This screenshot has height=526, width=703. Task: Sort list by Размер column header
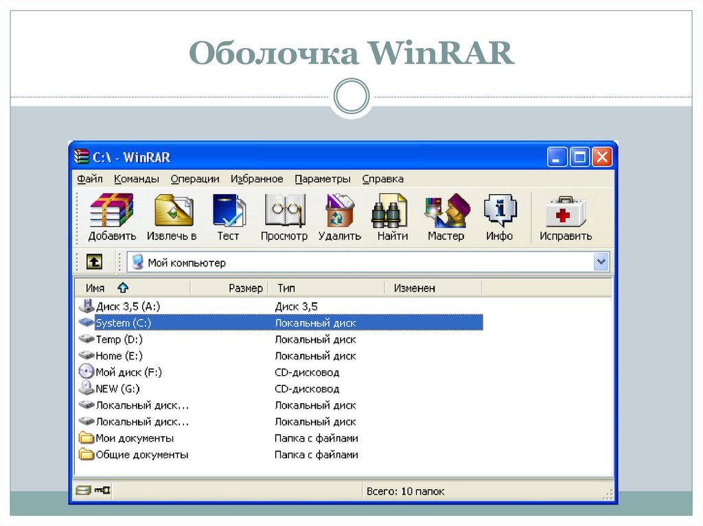point(229,287)
